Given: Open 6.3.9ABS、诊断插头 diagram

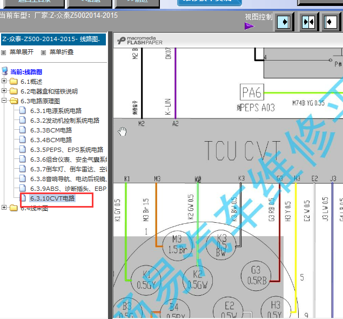Looking at the screenshot, I should pos(69,189).
